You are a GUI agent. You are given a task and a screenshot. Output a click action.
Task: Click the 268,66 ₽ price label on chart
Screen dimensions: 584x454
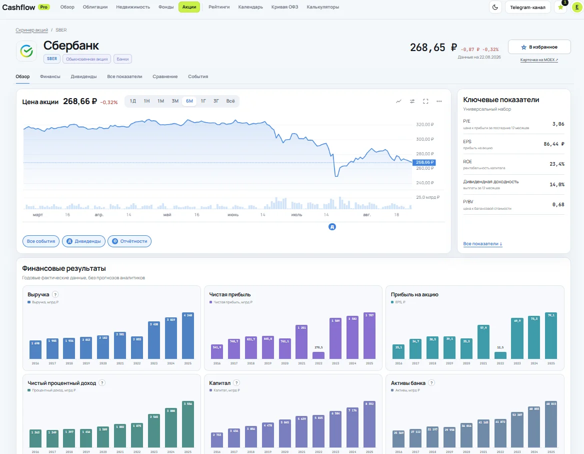pos(424,162)
